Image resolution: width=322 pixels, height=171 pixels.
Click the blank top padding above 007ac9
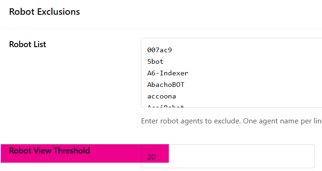[x=232, y=43]
